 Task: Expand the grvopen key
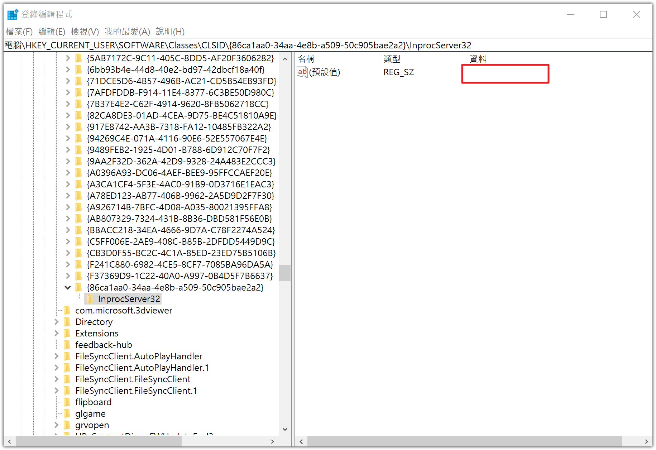click(x=56, y=425)
